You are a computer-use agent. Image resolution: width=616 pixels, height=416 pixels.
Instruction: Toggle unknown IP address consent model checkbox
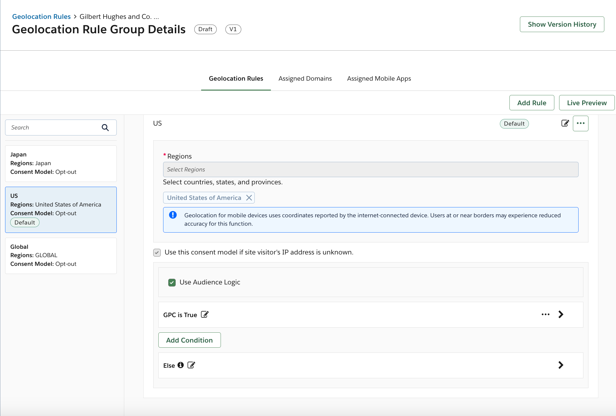(157, 252)
